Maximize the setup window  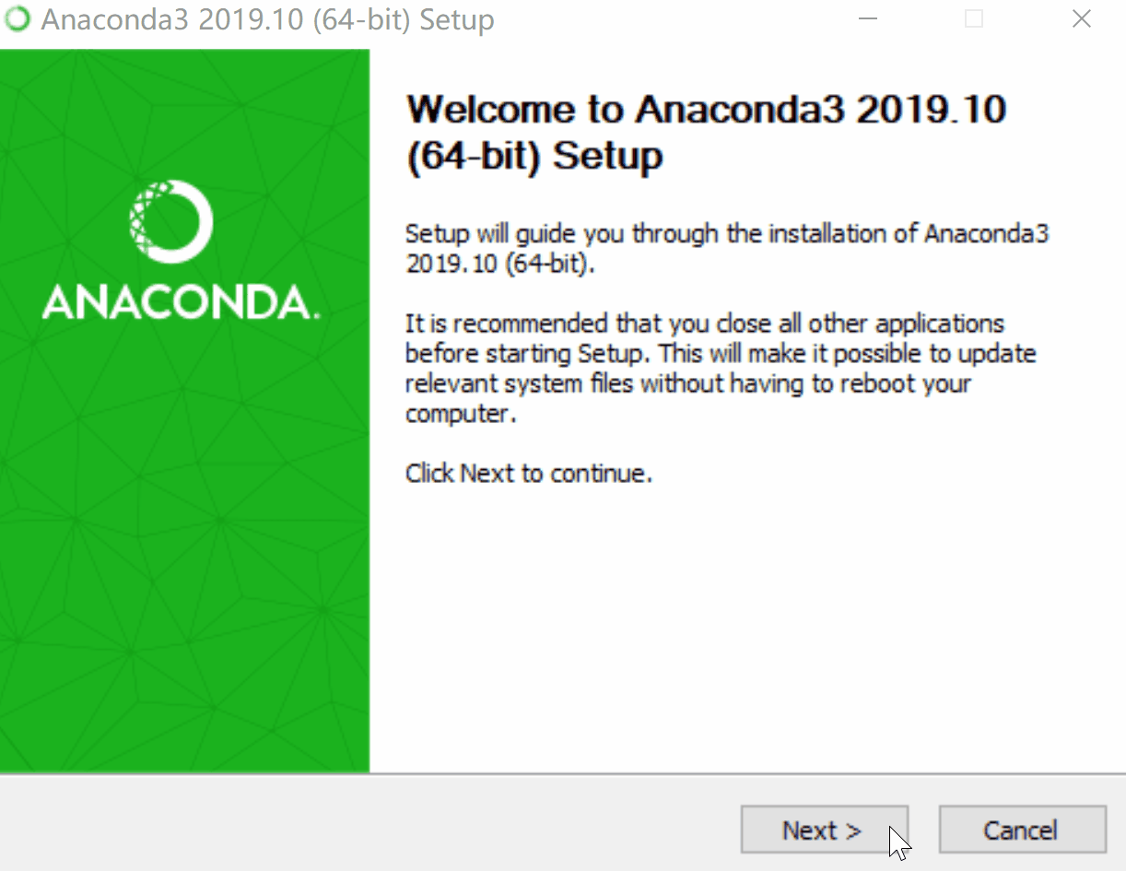pos(973,18)
